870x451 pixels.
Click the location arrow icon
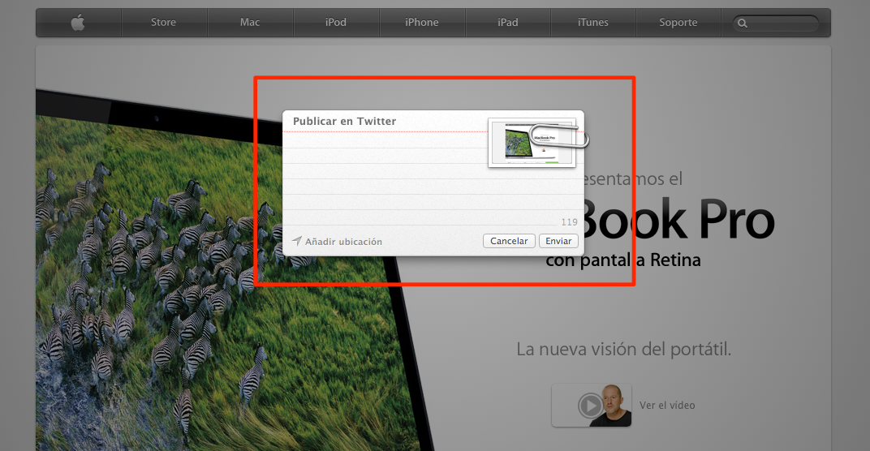click(x=297, y=241)
